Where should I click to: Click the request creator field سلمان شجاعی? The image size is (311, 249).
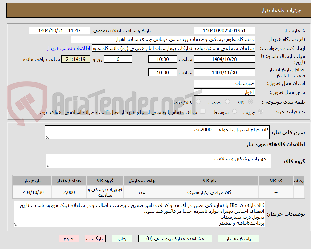point(173,49)
